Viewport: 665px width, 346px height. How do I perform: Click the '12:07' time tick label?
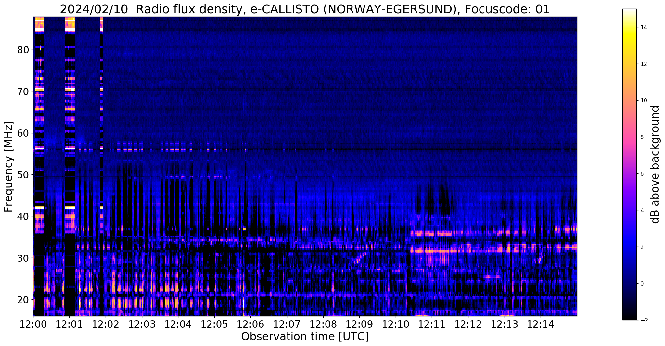pyautogui.click(x=287, y=324)
